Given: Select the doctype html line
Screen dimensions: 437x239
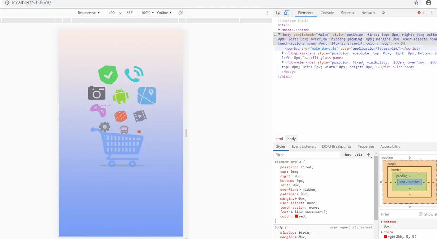Looking at the screenshot, I should coord(293,20).
